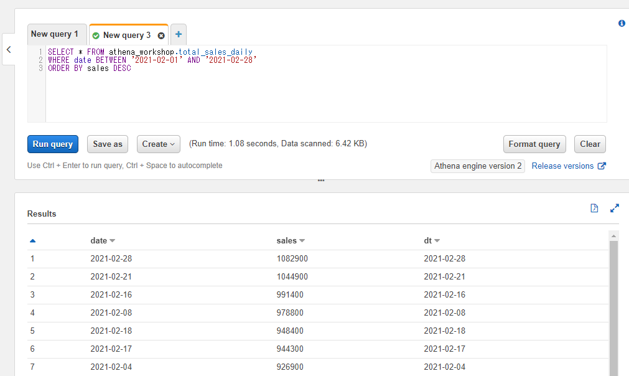Add a new query tab with plus
The image size is (629, 376).
pos(179,34)
